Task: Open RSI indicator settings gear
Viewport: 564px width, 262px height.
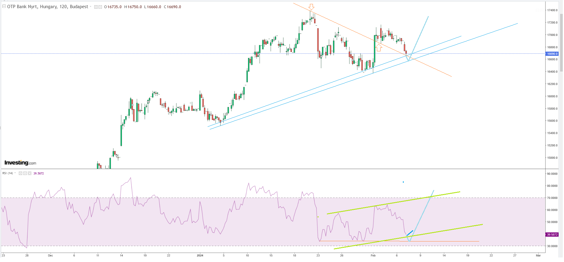Action: pyautogui.click(x=25, y=173)
